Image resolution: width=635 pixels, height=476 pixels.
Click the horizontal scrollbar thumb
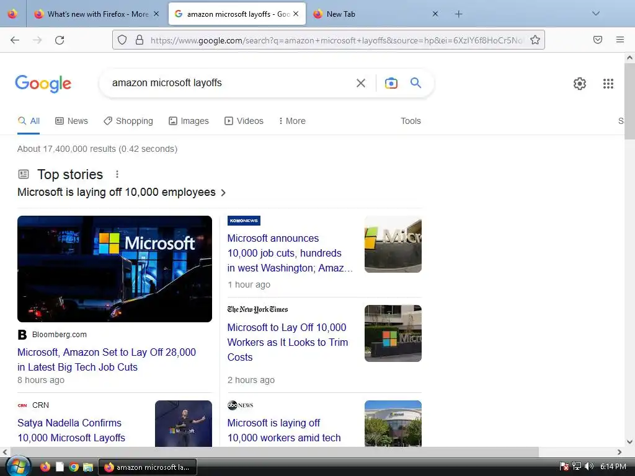point(275,452)
